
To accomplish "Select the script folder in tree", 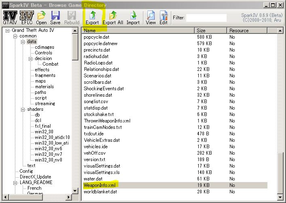I will point(40,98).
